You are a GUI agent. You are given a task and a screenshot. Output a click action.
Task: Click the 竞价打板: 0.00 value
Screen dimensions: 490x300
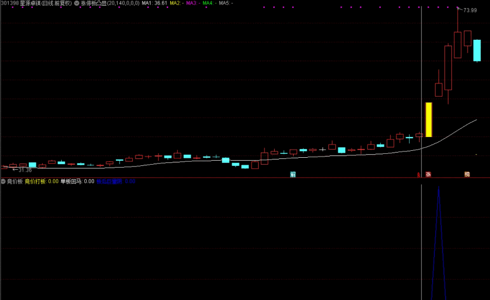click(x=42, y=181)
